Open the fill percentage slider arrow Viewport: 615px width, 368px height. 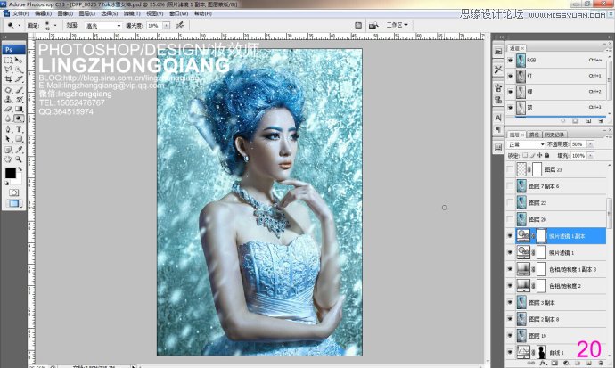(590, 156)
